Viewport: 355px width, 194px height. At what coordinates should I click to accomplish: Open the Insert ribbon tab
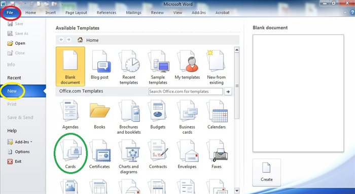pos(51,13)
